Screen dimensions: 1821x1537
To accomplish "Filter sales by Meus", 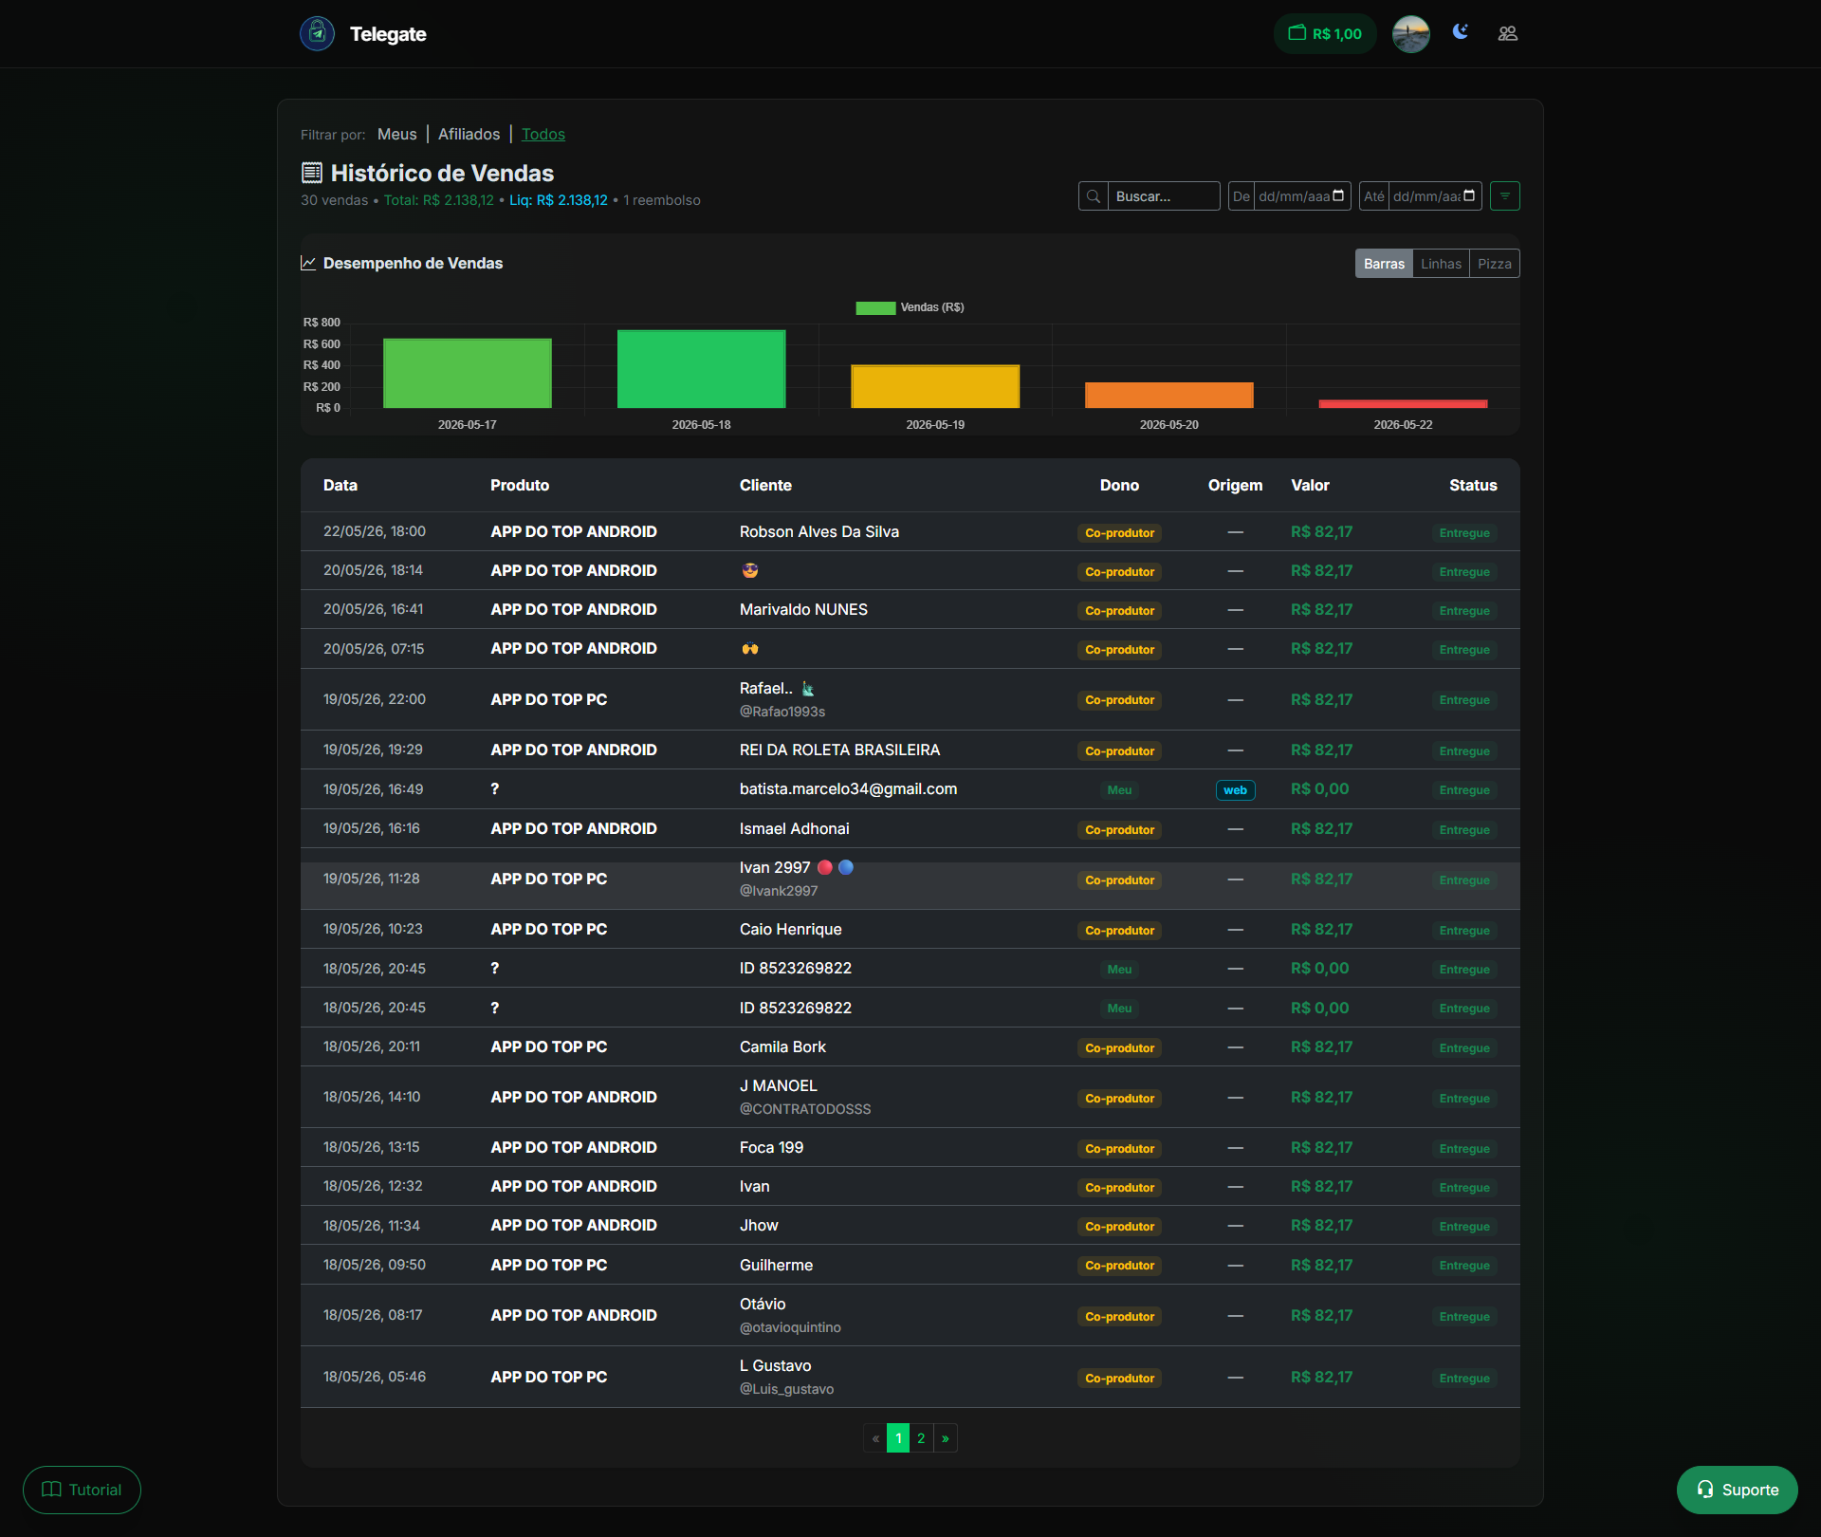I will (396, 134).
